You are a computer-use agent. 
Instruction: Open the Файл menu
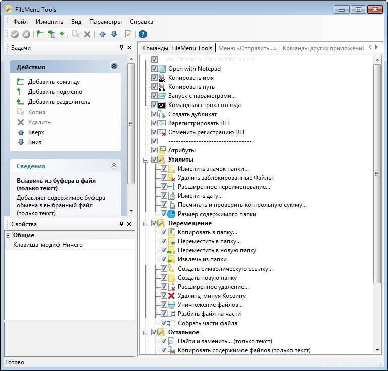coord(20,22)
